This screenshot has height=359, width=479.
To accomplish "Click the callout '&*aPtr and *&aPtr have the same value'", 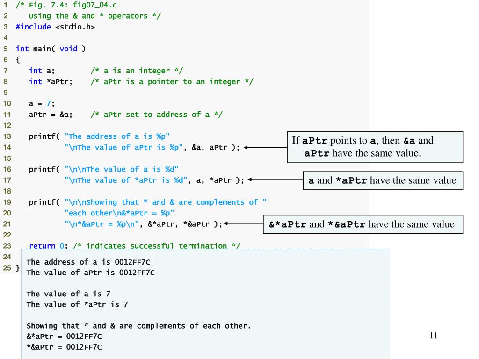I will click(x=363, y=224).
